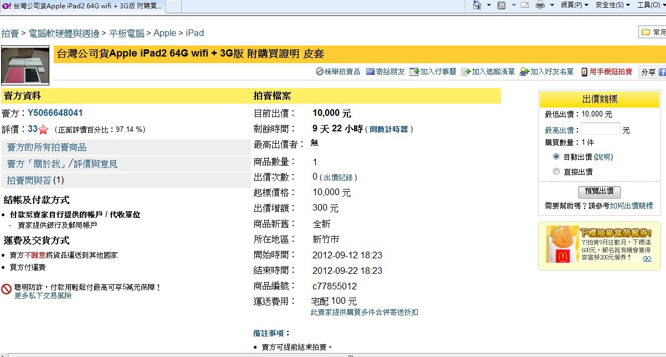Click the product thumbnail image
Image resolution: width=666 pixels, height=357 pixels.
25,65
